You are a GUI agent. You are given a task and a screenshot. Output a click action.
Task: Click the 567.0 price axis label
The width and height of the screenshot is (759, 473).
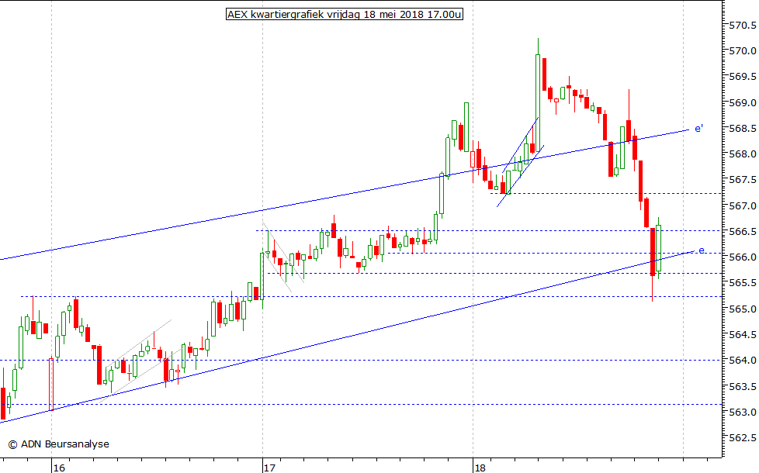(x=743, y=205)
